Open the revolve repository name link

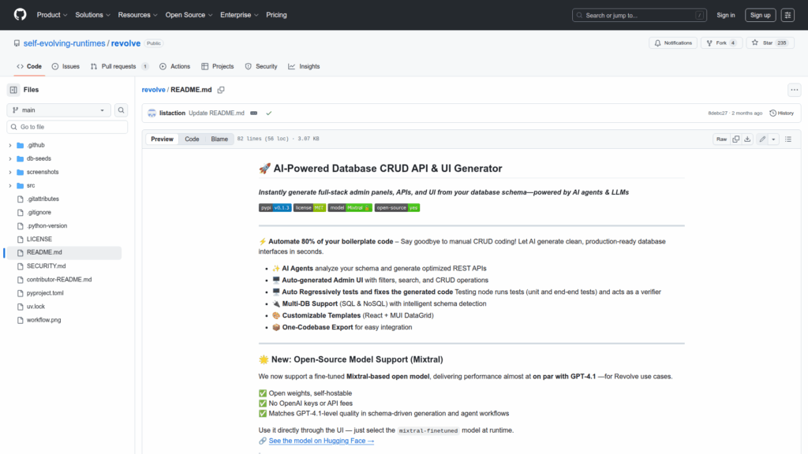click(125, 43)
